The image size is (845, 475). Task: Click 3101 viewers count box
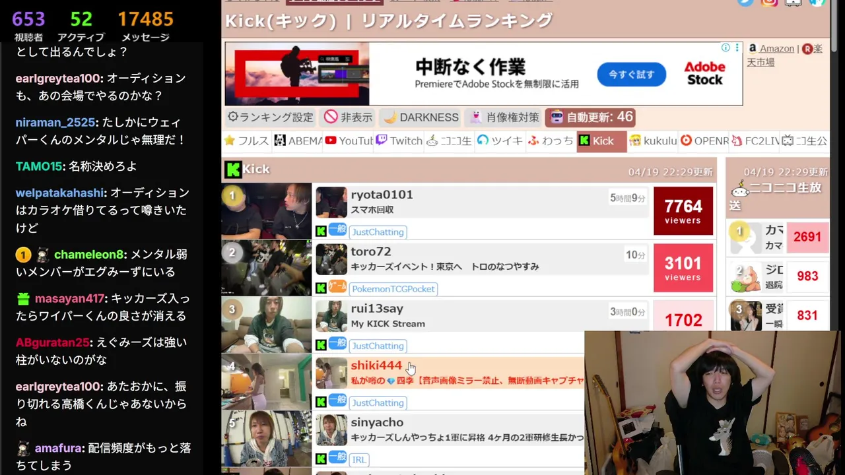click(x=683, y=268)
